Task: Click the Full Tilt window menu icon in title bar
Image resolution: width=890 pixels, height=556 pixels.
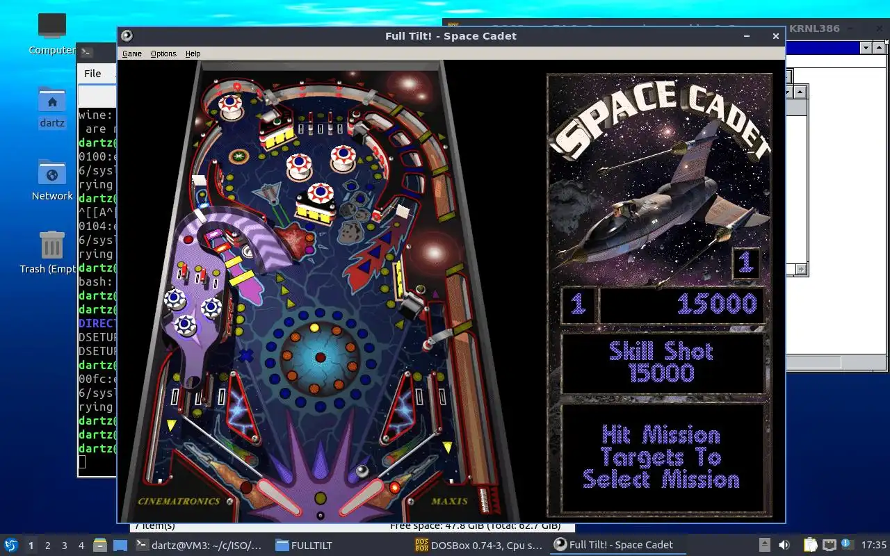Action: click(127, 36)
